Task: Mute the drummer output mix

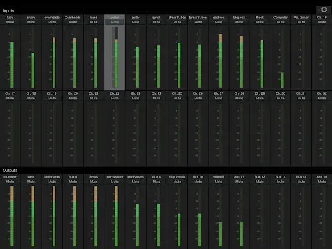Action: click(10, 182)
